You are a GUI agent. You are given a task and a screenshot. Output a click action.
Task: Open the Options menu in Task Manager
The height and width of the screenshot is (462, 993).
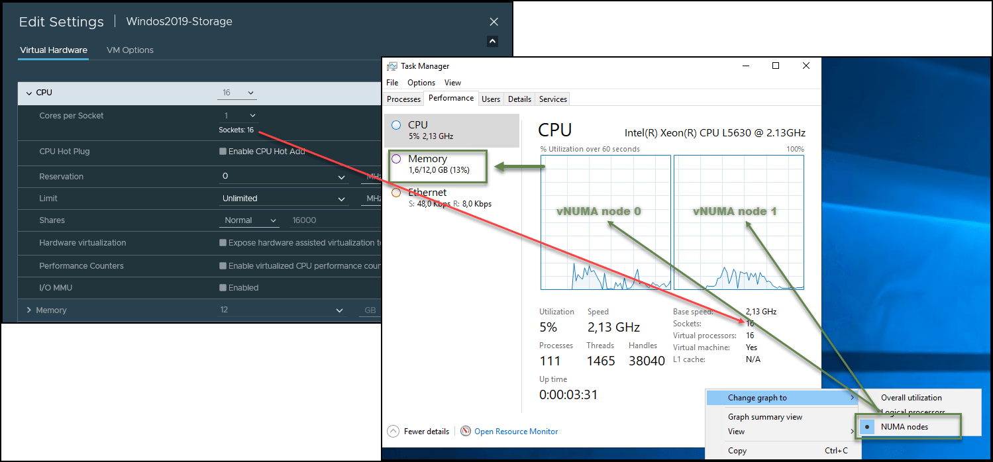coord(421,83)
